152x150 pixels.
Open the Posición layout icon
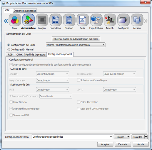point(69,20)
